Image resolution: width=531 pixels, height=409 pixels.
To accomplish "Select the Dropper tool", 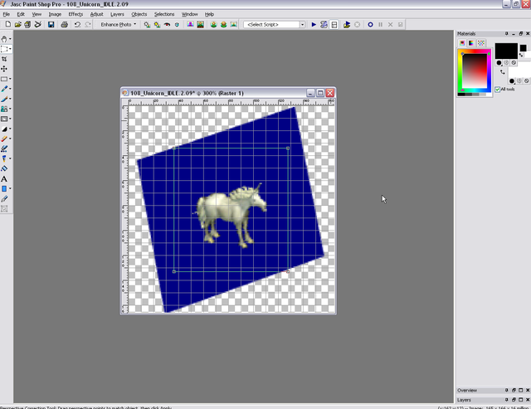I will pyautogui.click(x=4, y=89).
